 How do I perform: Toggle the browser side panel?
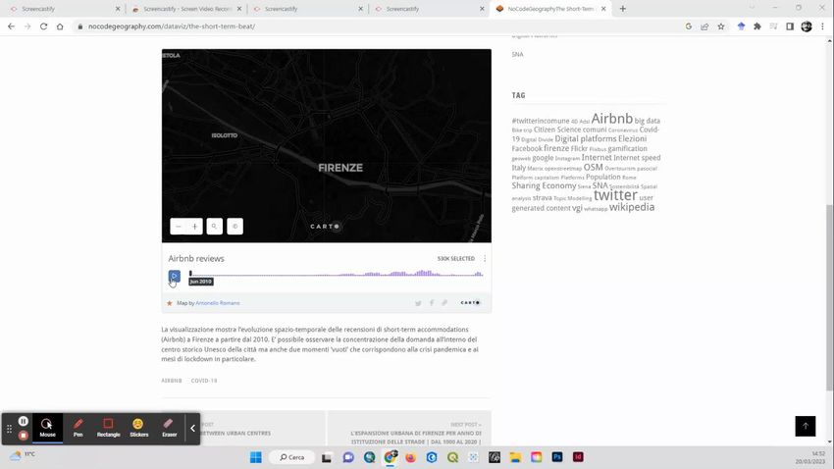790,26
